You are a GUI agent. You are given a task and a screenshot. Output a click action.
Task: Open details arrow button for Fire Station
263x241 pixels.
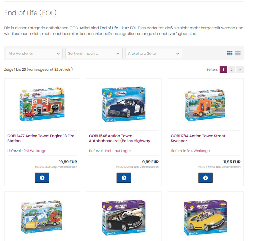[42, 178]
